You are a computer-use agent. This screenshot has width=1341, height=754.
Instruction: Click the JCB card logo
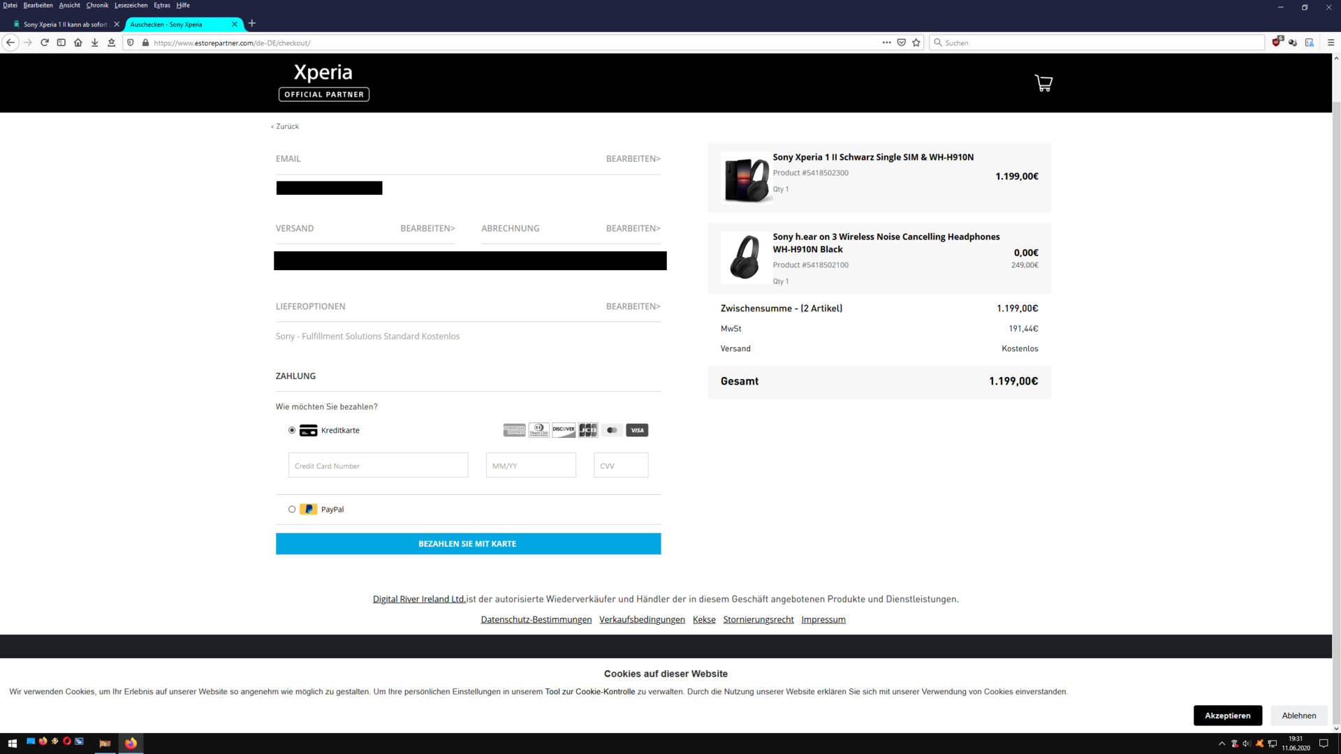click(588, 430)
